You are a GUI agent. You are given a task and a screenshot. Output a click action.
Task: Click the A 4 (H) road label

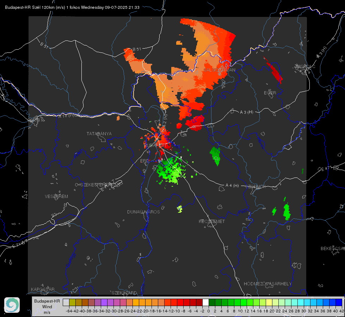click(x=232, y=186)
